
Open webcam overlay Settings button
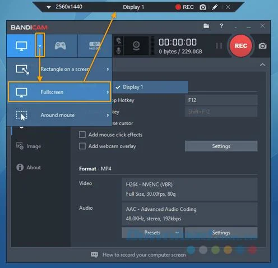pyautogui.click(x=221, y=146)
